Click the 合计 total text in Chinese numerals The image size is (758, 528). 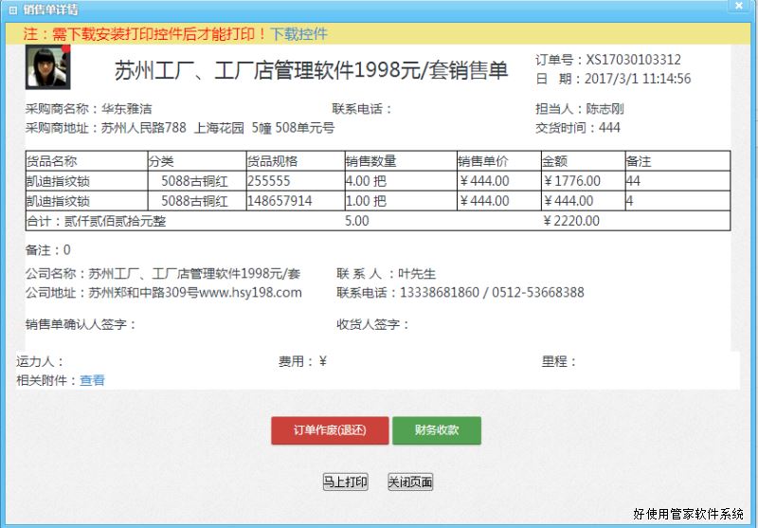coord(97,221)
